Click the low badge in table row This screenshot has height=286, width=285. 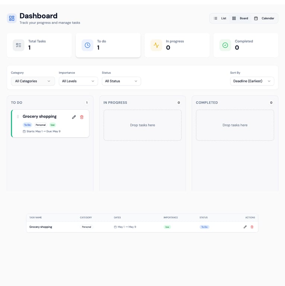coord(167,227)
